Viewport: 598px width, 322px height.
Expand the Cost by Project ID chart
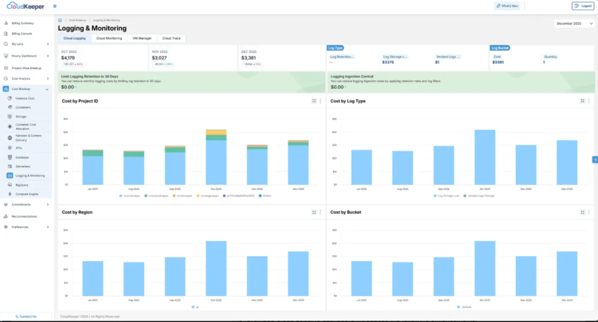[x=314, y=101]
